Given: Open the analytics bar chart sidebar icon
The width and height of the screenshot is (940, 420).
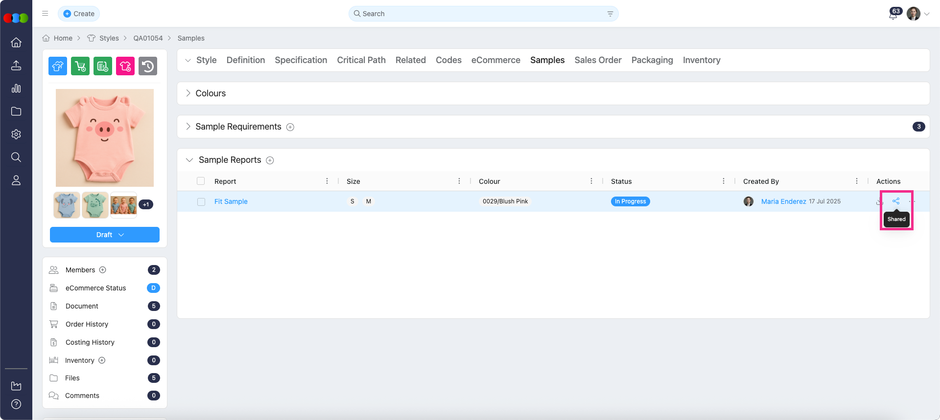Looking at the screenshot, I should [16, 88].
